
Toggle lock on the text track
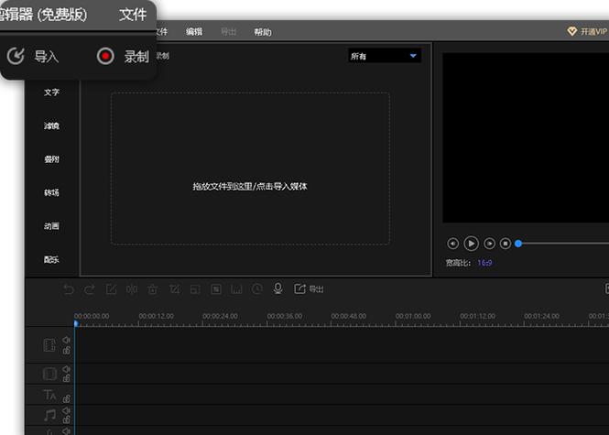click(66, 399)
